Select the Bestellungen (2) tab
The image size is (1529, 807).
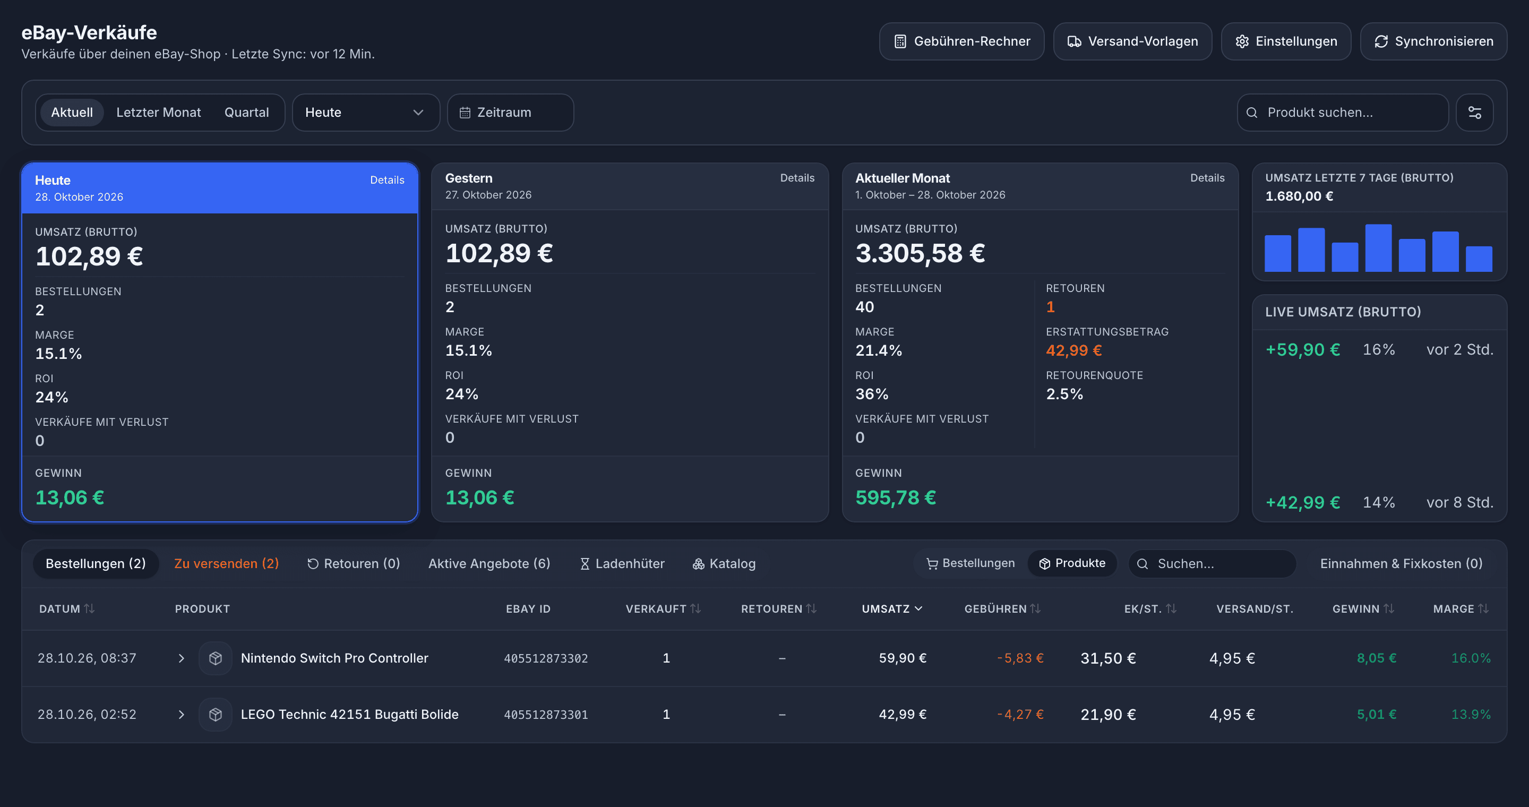tap(96, 563)
